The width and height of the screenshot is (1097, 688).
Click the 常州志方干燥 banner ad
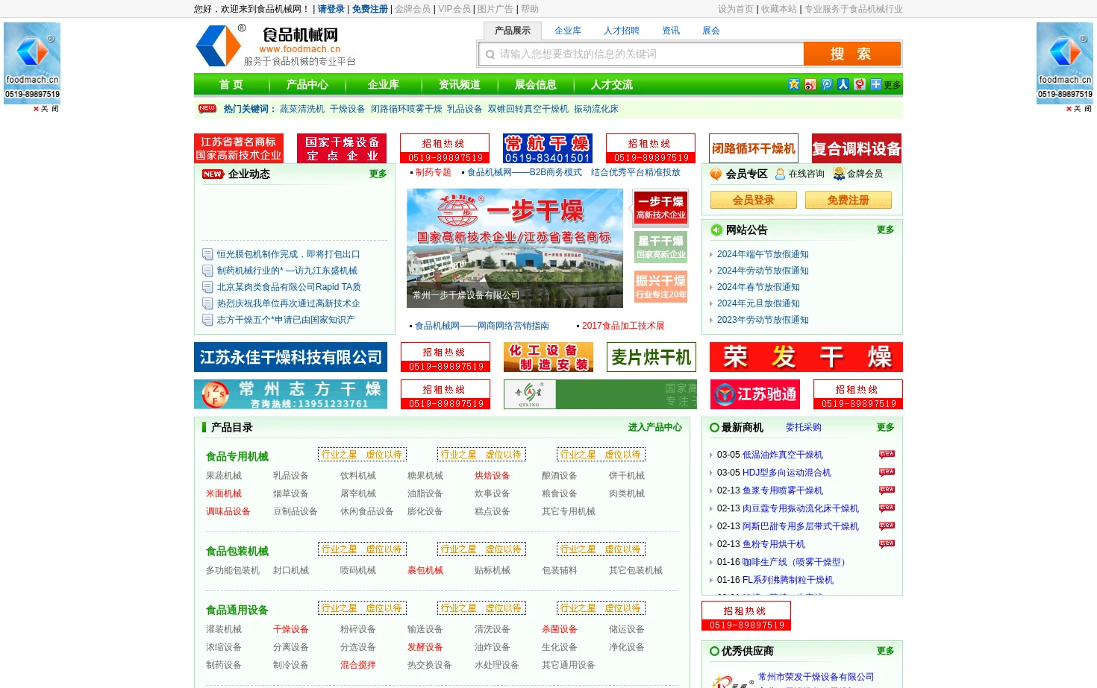pos(290,394)
